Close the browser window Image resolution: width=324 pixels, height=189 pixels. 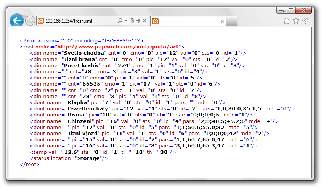(x=303, y=10)
